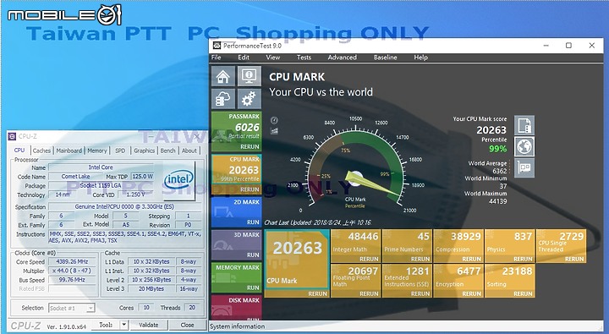Screen dimensions: 609x334
Task: Click the hardware card icon below the globe
Action: (x=524, y=167)
